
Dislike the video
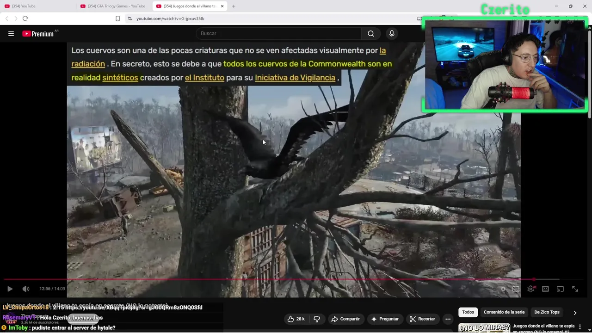(x=317, y=319)
